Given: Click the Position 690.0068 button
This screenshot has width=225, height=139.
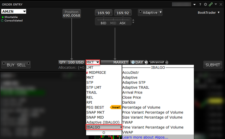Looking at the screenshot, I should [x=72, y=14].
